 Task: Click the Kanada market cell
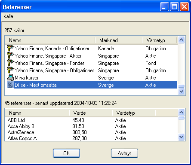(106, 49)
